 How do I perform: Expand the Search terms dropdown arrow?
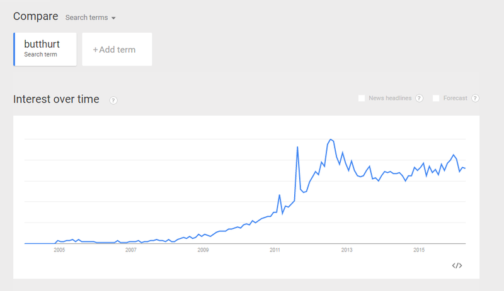tap(113, 18)
